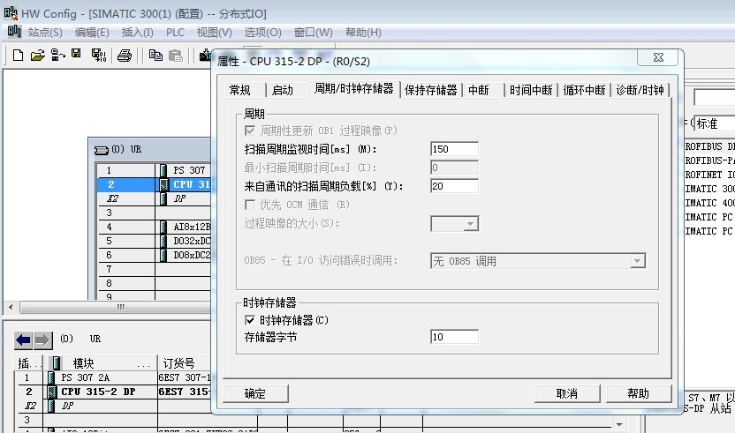Viewport: 735px width, 433px height.
Task: Open the PLC menu
Action: [175, 33]
